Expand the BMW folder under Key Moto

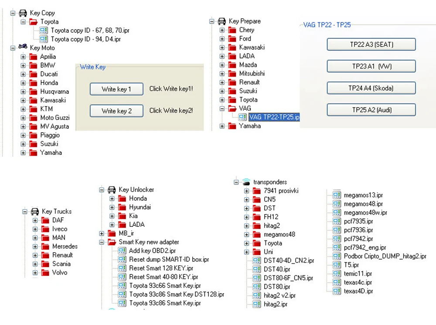(23, 66)
